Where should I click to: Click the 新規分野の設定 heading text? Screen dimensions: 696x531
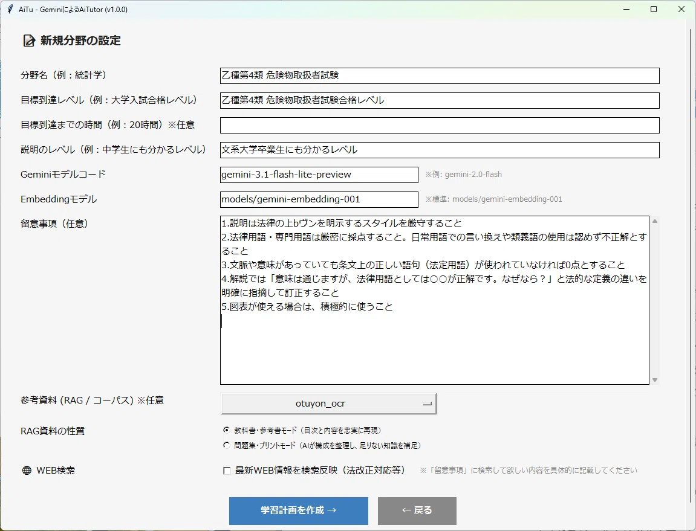pos(80,41)
